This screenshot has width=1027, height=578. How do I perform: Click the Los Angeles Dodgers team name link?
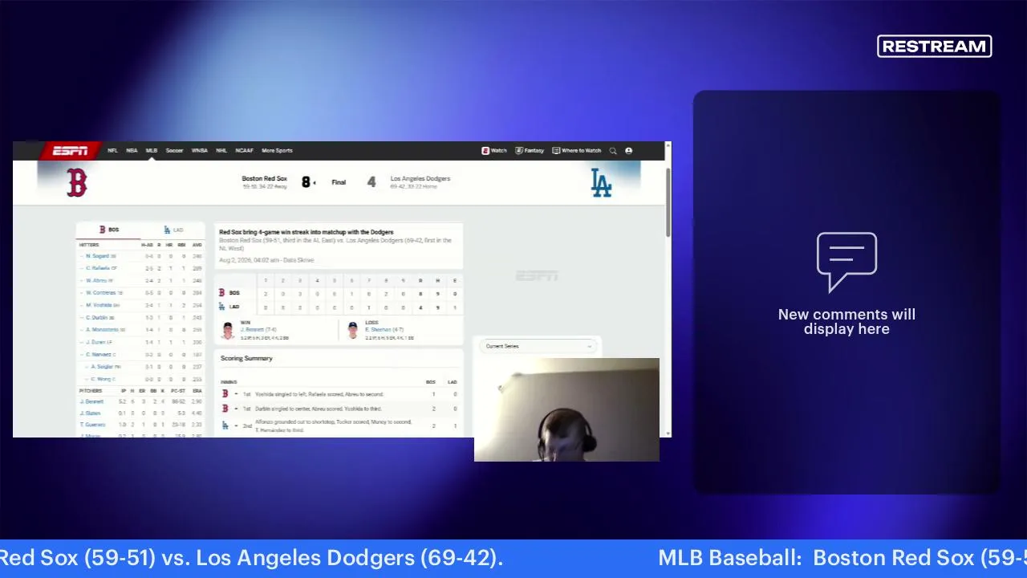tap(420, 179)
